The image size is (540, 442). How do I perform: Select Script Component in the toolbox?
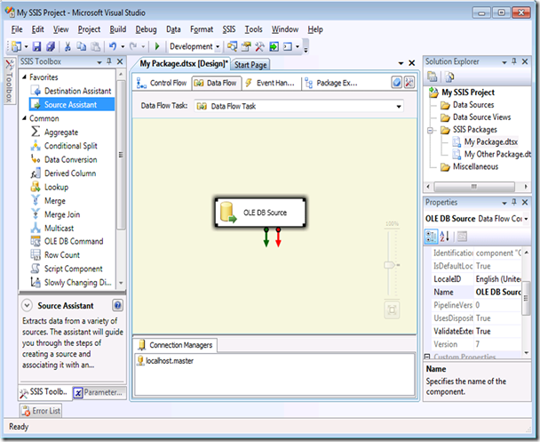(x=74, y=269)
